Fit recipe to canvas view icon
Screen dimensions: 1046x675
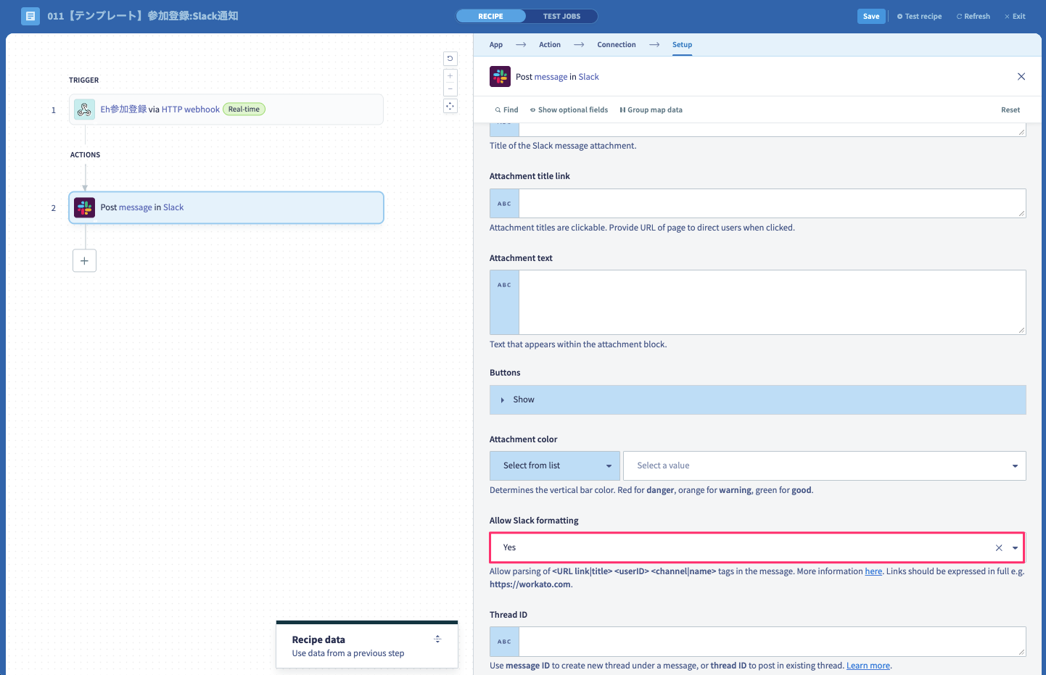[450, 106]
